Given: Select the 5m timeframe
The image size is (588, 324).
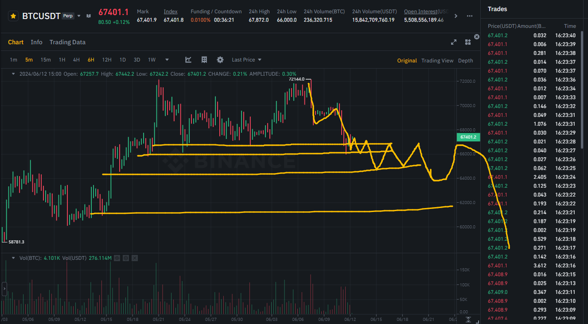Looking at the screenshot, I should coord(29,60).
